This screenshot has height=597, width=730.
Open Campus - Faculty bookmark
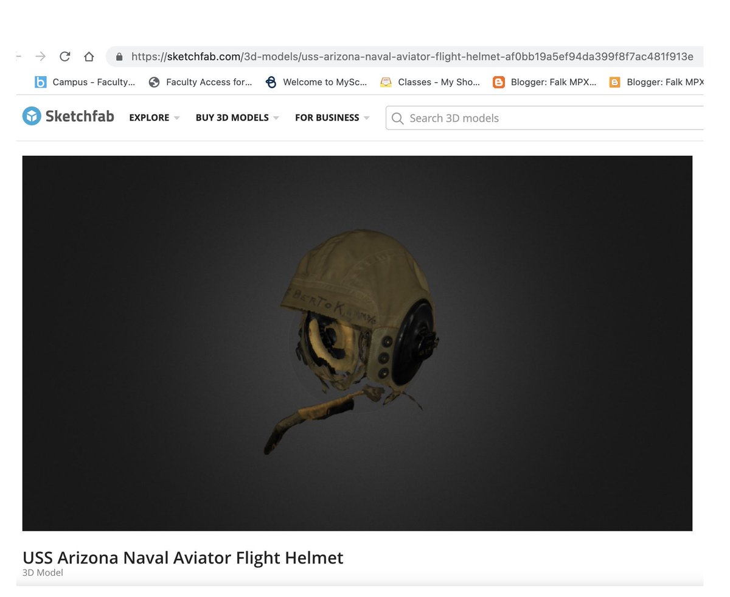[x=85, y=82]
